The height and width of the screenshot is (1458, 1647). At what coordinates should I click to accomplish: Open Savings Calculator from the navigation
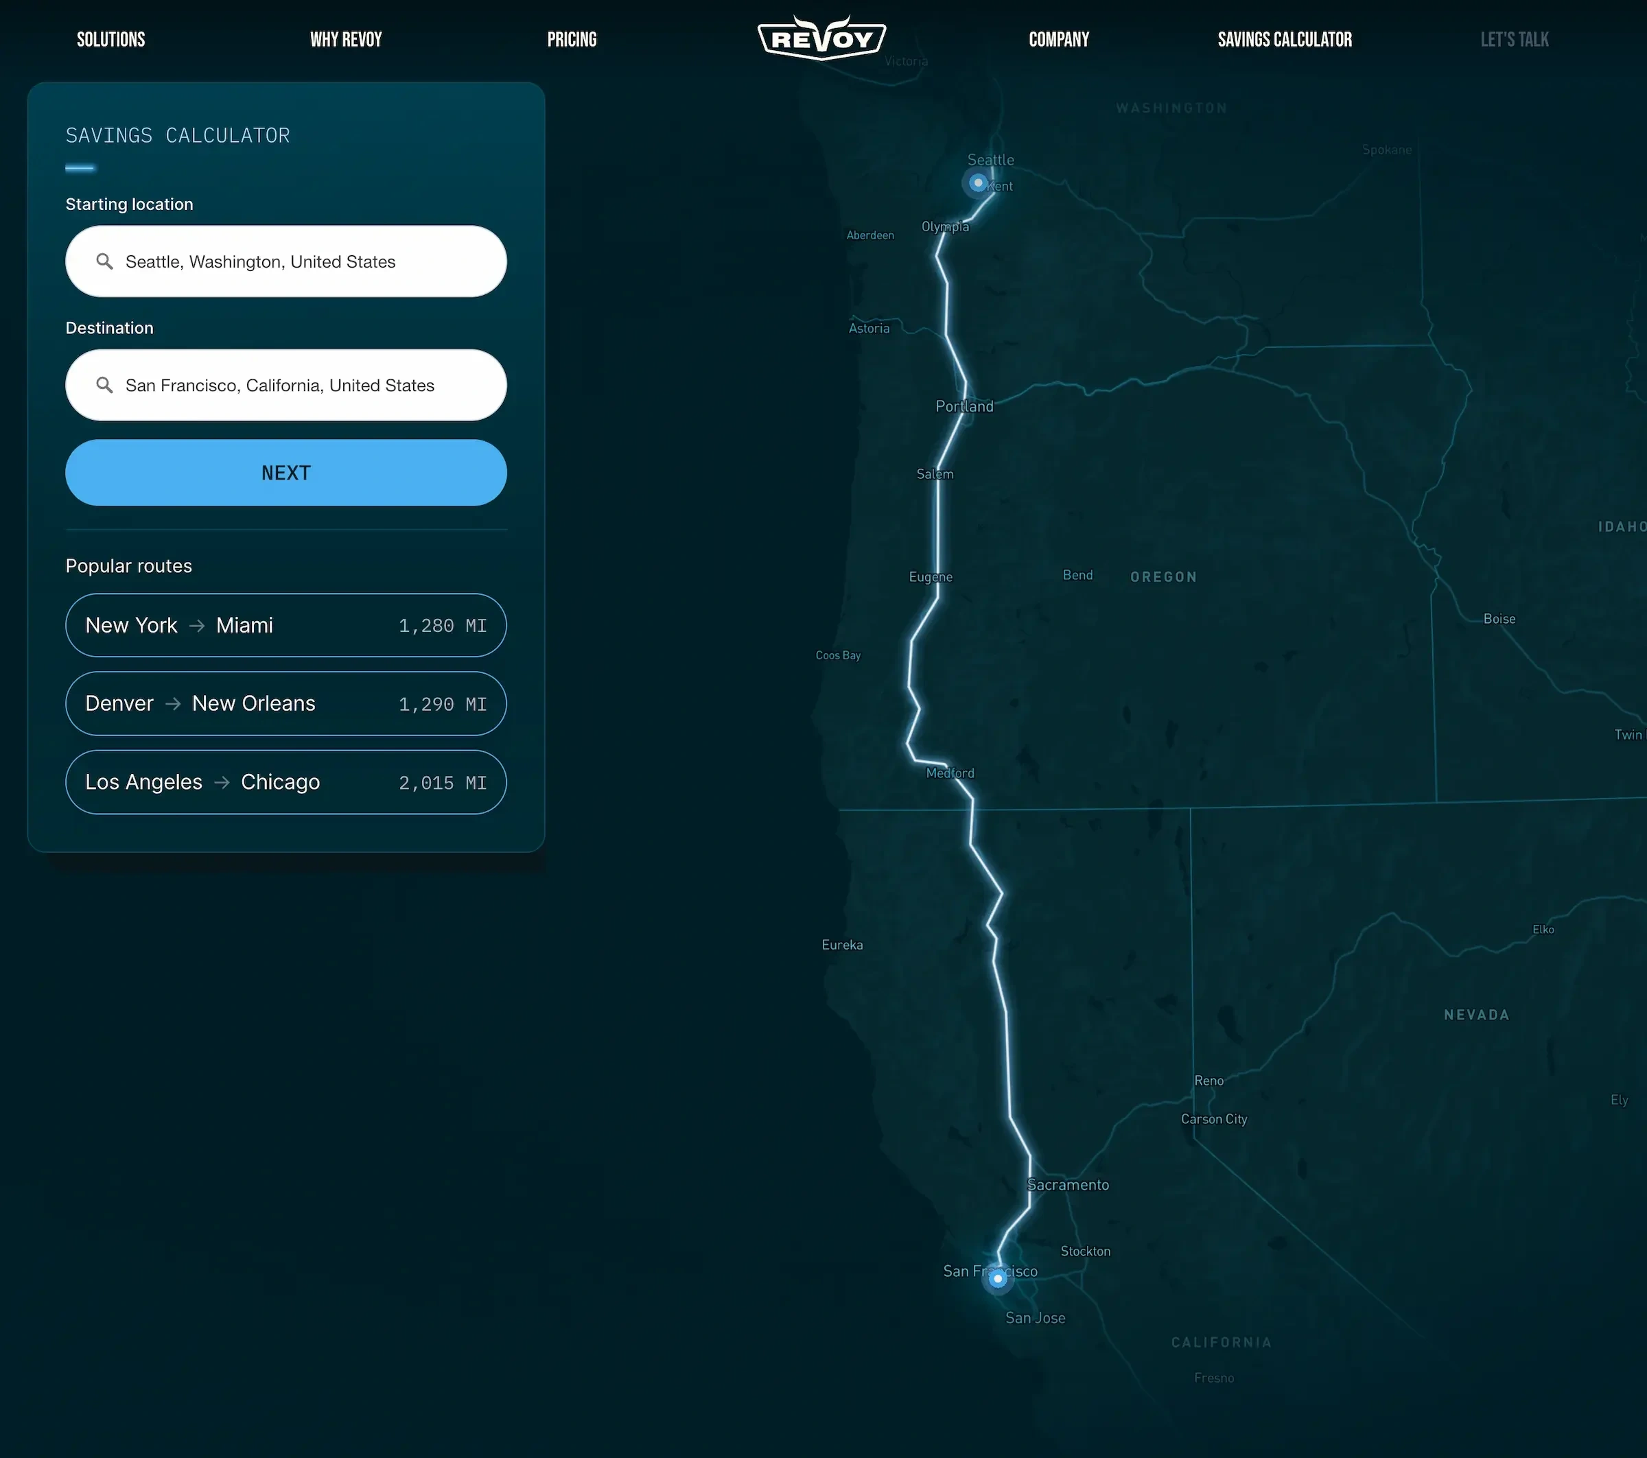[1285, 40]
